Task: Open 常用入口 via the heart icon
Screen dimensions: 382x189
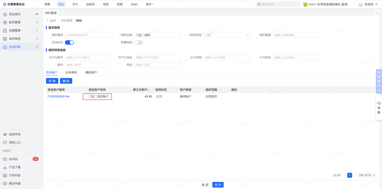Action: (5, 143)
